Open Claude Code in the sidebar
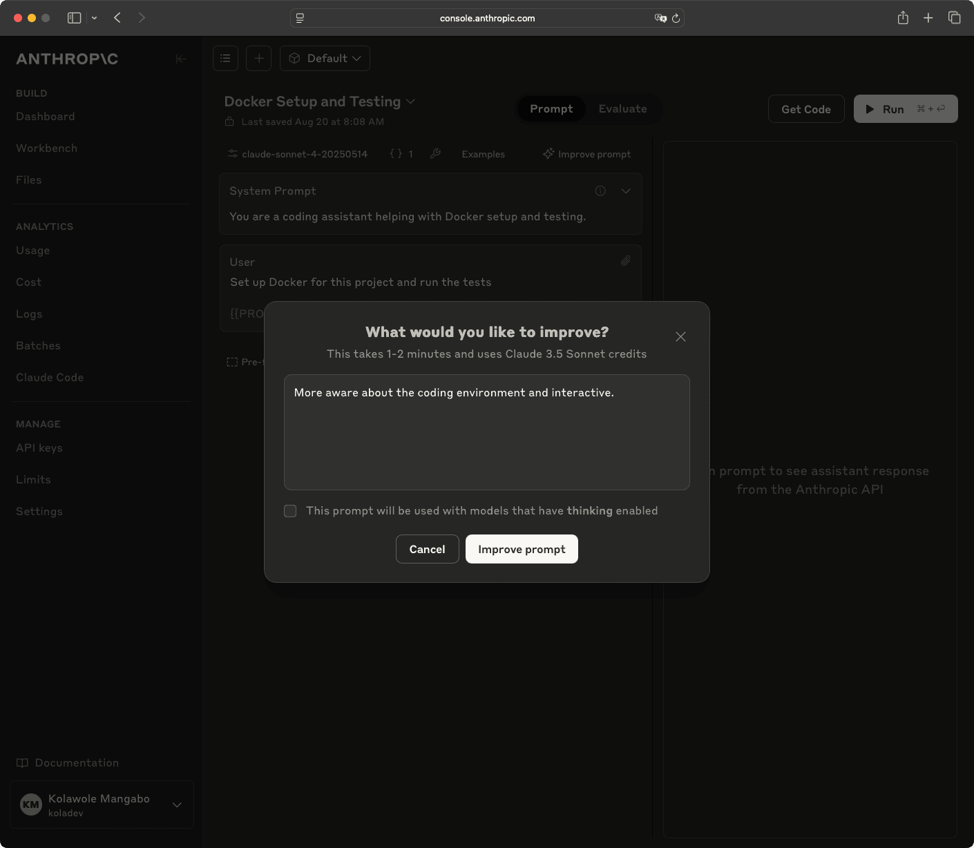This screenshot has width=974, height=848. tap(50, 377)
